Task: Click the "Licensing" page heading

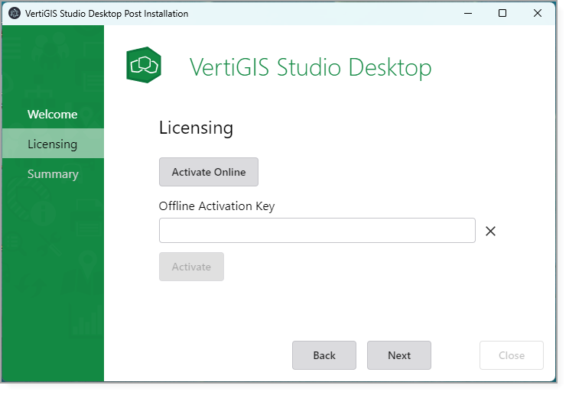Action: click(196, 128)
